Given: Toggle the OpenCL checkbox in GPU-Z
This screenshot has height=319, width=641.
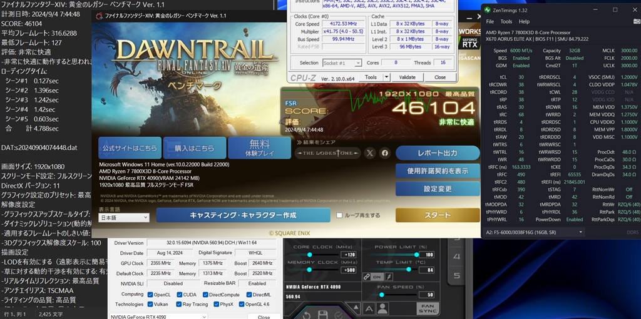Looking at the screenshot, I should tap(150, 295).
